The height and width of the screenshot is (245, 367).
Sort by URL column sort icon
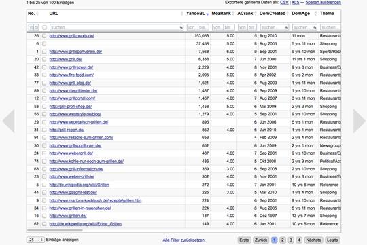click(182, 14)
